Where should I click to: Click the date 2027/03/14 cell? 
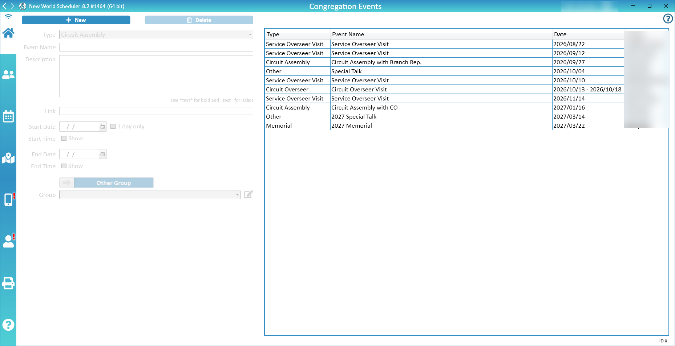588,116
